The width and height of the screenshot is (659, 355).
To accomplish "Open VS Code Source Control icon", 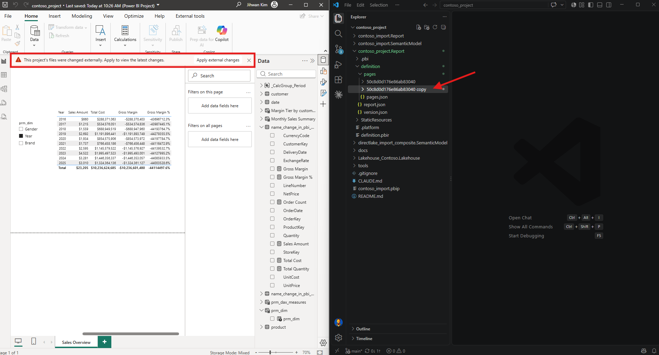I will 339,49.
